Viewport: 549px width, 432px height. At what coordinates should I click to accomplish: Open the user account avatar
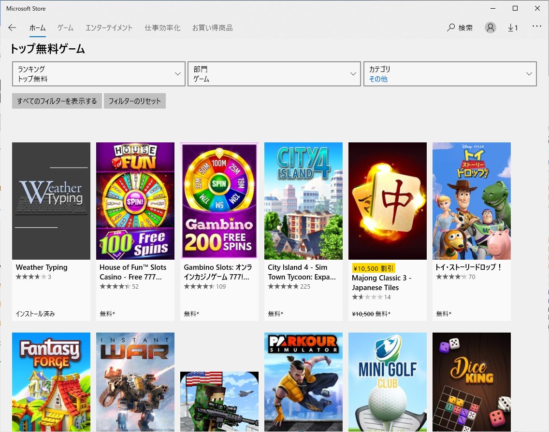[x=490, y=28]
